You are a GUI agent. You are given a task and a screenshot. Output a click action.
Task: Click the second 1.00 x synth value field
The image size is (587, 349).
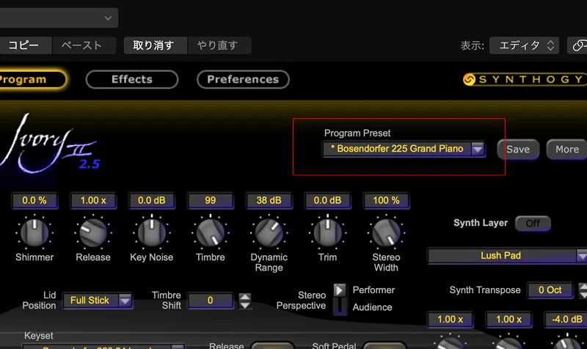(508, 320)
